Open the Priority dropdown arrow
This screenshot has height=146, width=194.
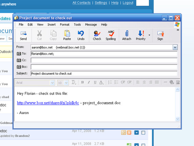point(149,35)
